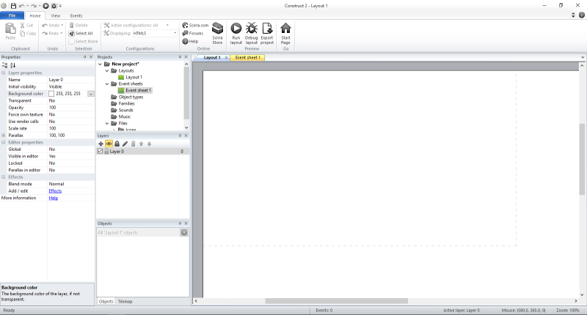The width and height of the screenshot is (587, 315).
Task: Close the Layout 1 tab
Action: tap(226, 58)
